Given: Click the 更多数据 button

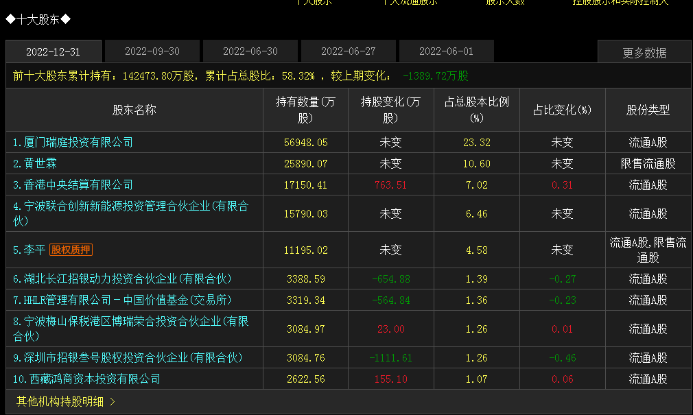Looking at the screenshot, I should pyautogui.click(x=644, y=53).
